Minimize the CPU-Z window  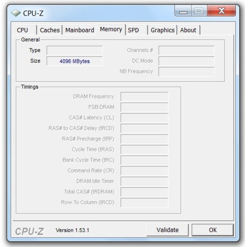click(x=183, y=11)
